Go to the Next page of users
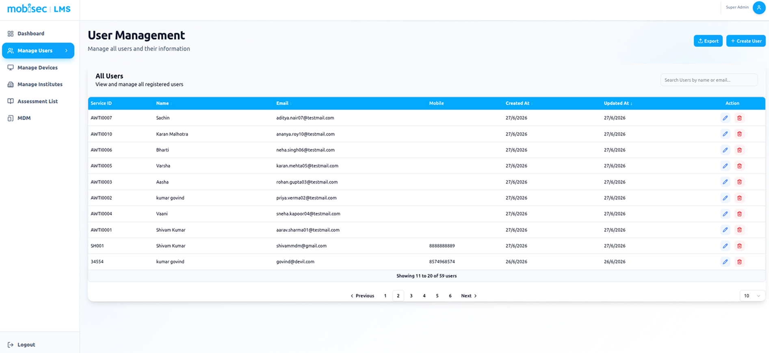Image resolution: width=769 pixels, height=353 pixels. pos(469,296)
